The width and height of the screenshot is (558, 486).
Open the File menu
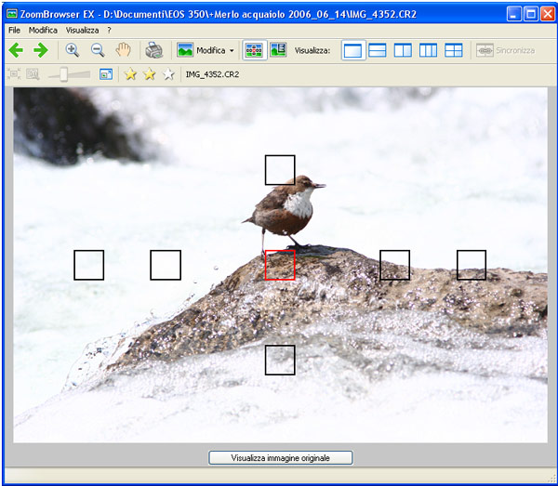(14, 31)
